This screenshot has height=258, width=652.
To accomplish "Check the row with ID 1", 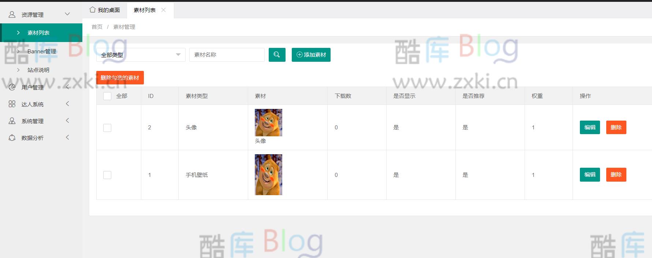I will (107, 175).
